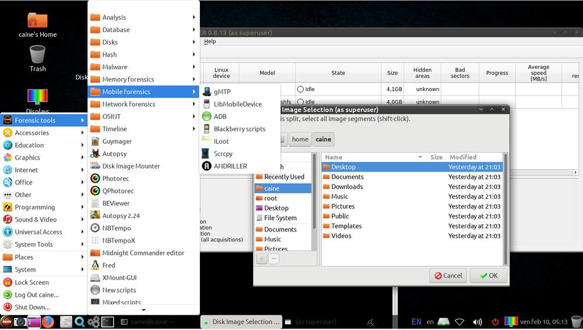Open the Help menu
This screenshot has height=330, width=583.
210,41
